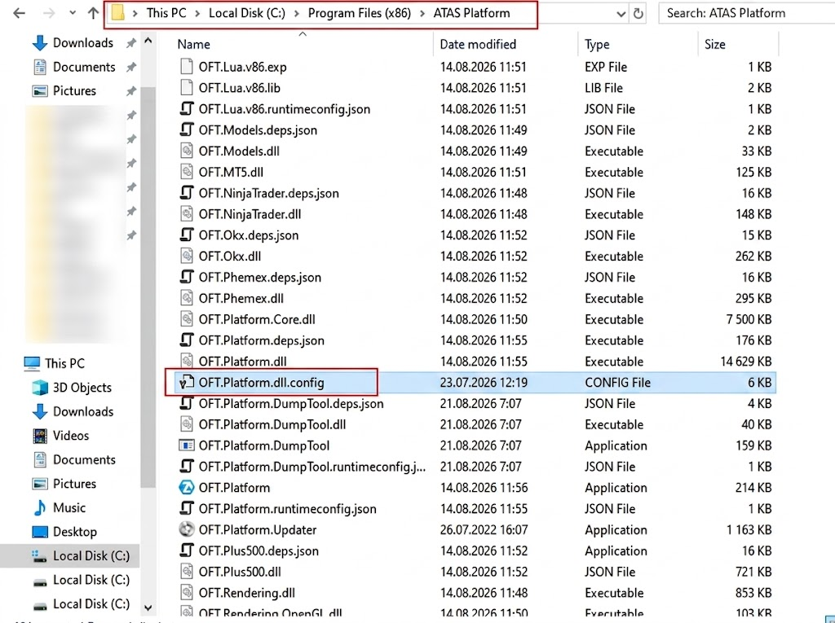Image resolution: width=835 pixels, height=623 pixels.
Task: Expand chevron after 'This PC' in breadcrumb
Action: click(x=197, y=13)
